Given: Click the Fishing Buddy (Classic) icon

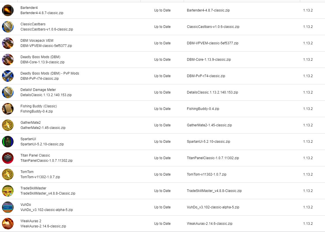Looking at the screenshot, I should 8,109.
